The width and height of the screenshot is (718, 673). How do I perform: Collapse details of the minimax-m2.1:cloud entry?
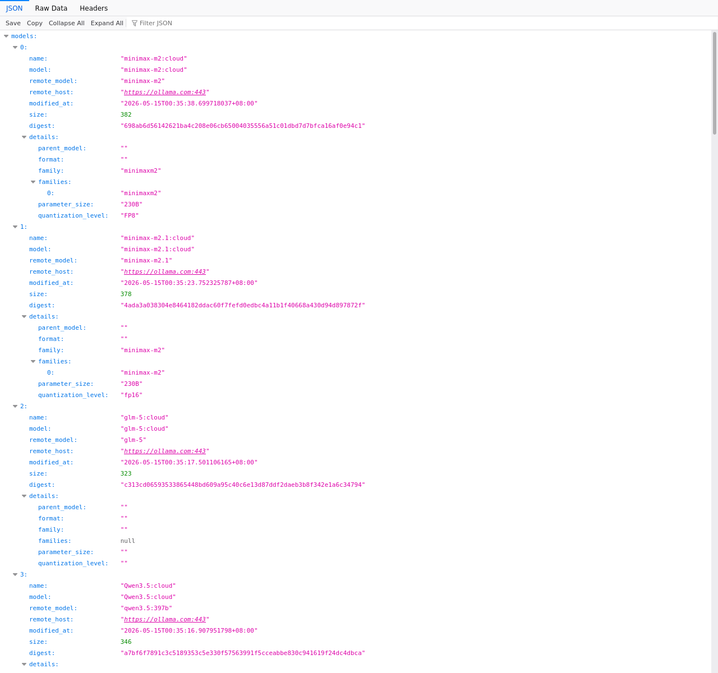pos(24,316)
